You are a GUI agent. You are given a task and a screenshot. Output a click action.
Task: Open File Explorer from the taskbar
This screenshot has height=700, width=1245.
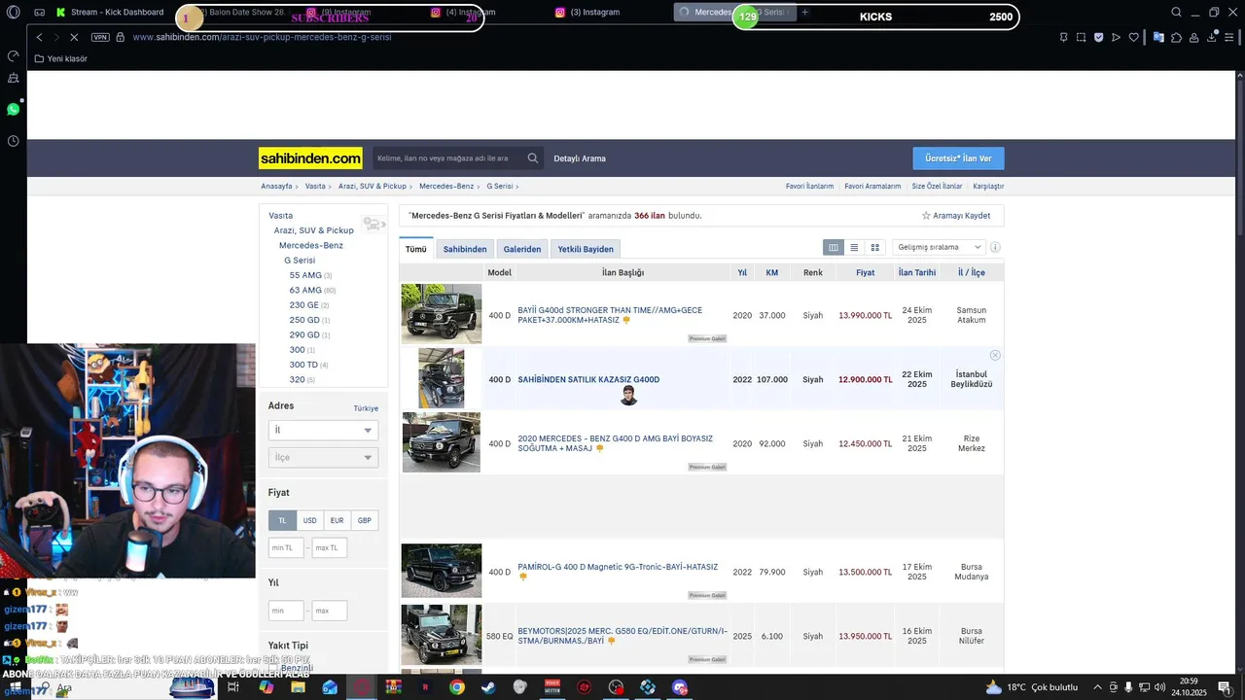pyautogui.click(x=298, y=687)
